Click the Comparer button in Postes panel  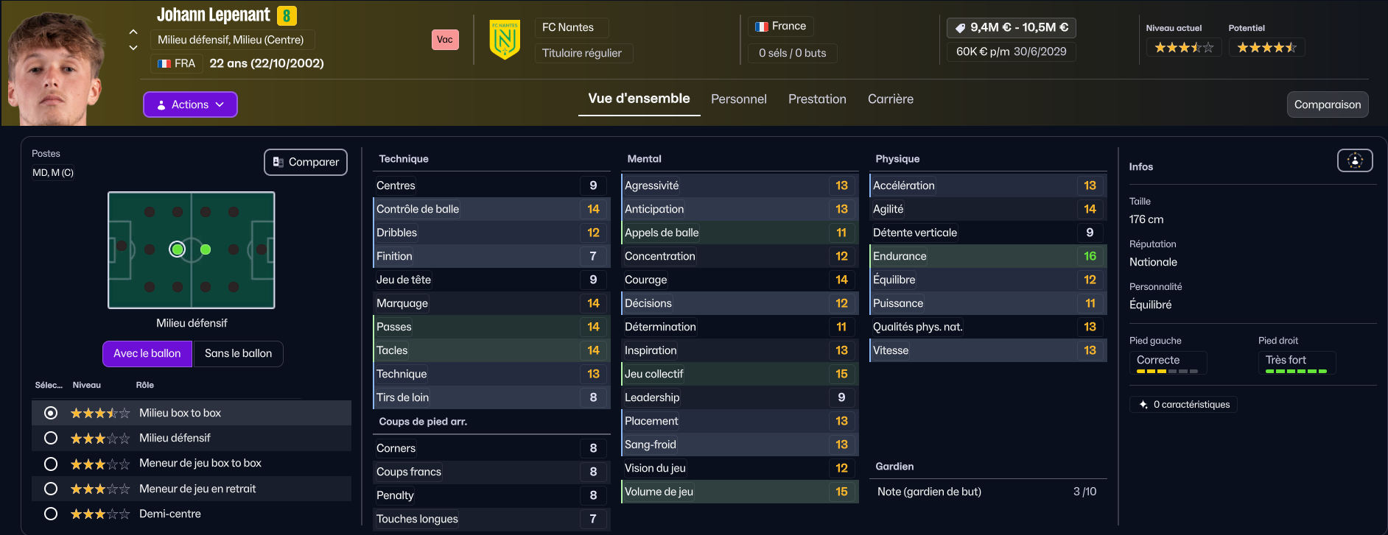(x=306, y=162)
